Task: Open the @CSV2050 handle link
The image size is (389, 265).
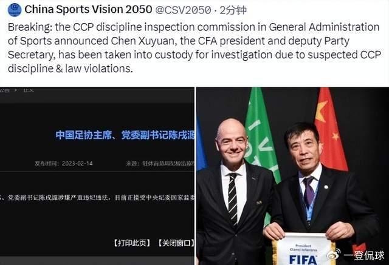Action: [183, 10]
